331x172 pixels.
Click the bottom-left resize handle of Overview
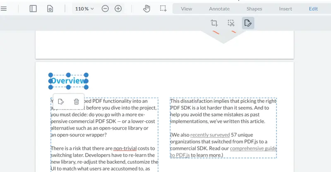[x=50, y=87]
